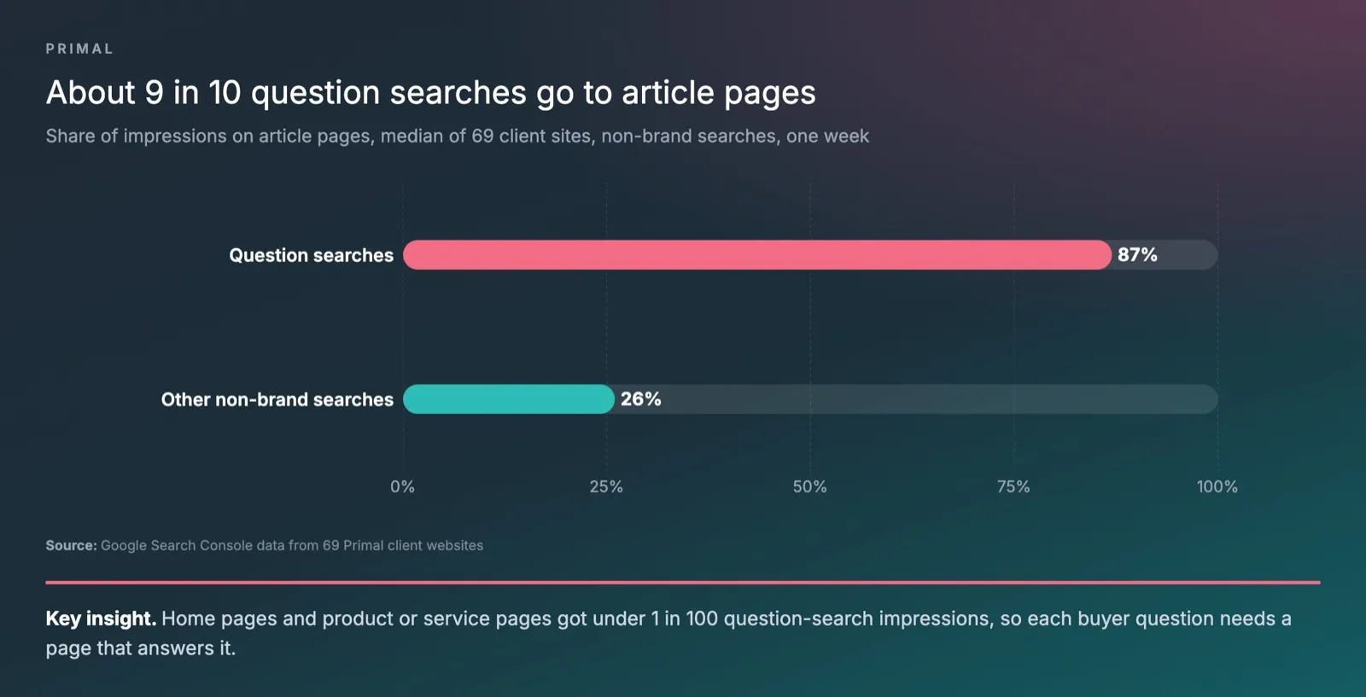
Task: Click the 'Other non-brand searches' row label
Action: click(277, 399)
